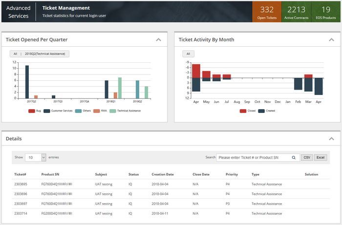Select All filter in Ticket Opened Per Quarter
This screenshot has height=225, width=342.
15,54
